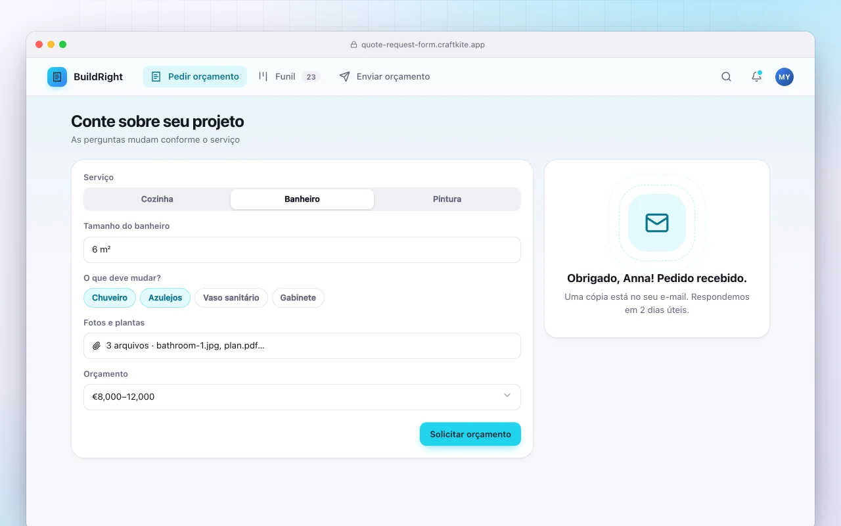Screen dimensions: 841x526
Task: Click the heading Conte sobre seu projeto
Action: [158, 122]
